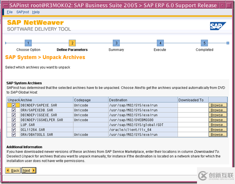Click Downloaded To field for DBINDEP/SAPEXE.SAR
This screenshot has height=184, width=235.
click(193, 105)
